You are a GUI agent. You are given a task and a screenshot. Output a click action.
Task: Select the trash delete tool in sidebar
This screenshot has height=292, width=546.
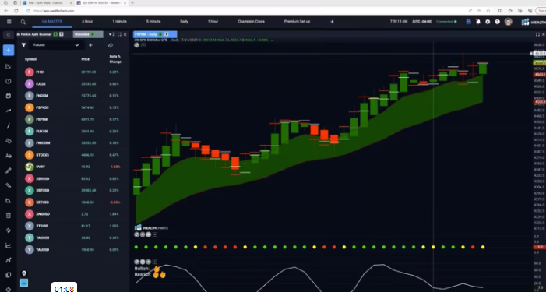[x=9, y=216]
